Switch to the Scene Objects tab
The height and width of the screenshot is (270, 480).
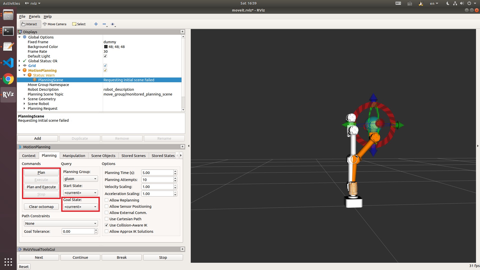[103, 155]
